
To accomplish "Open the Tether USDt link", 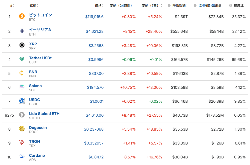I will coord(40,58).
